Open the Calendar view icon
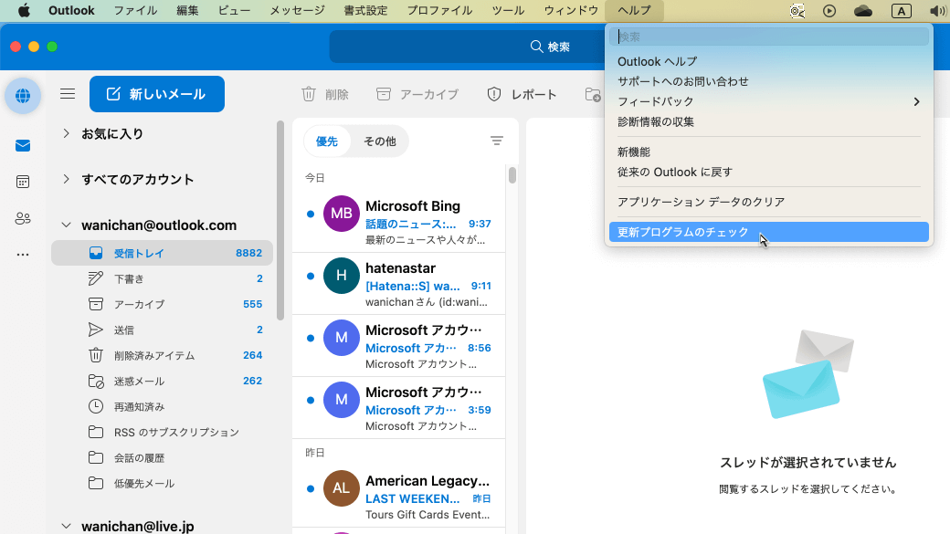This screenshot has height=534, width=950. pos(23,182)
